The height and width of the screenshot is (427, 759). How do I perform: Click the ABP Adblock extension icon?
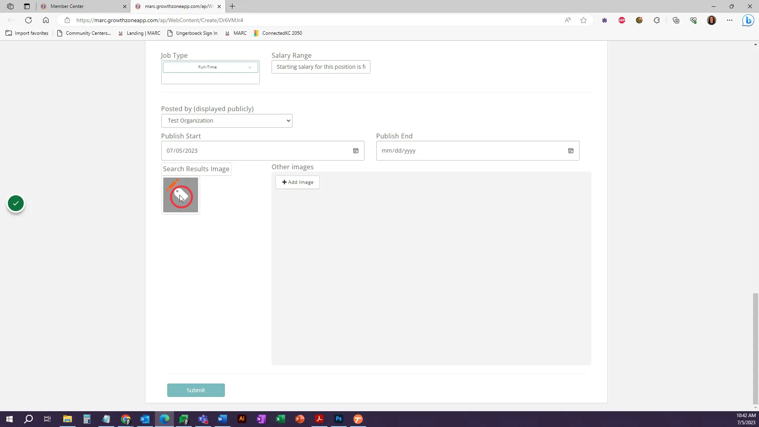point(622,20)
